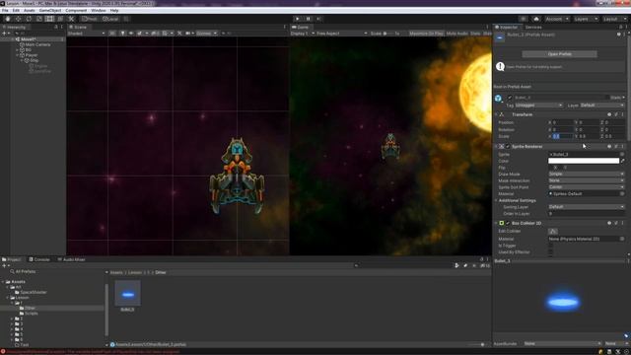The height and width of the screenshot is (355, 631).
Task: Open custom editor tools in the toolbar
Action: click(71, 19)
